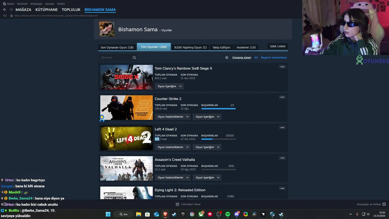Open Epic Games Launcher from the taskbar
389x219 pixels.
183,214
